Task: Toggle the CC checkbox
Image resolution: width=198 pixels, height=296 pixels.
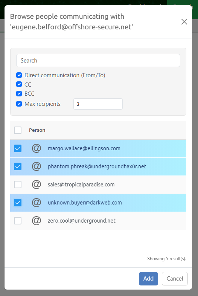Action: 19,84
